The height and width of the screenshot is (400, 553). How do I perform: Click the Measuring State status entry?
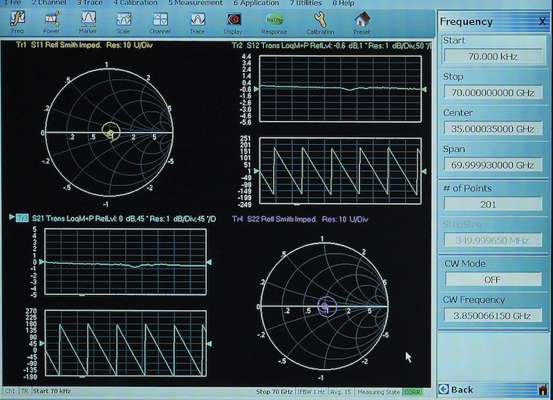pyautogui.click(x=378, y=392)
